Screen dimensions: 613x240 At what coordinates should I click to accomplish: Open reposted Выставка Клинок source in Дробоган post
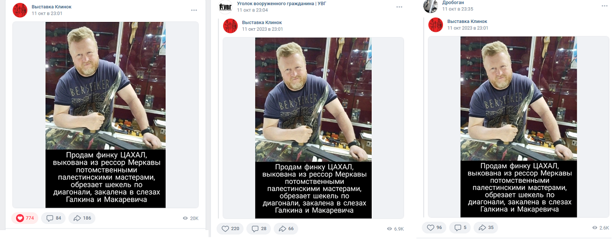coord(467,22)
